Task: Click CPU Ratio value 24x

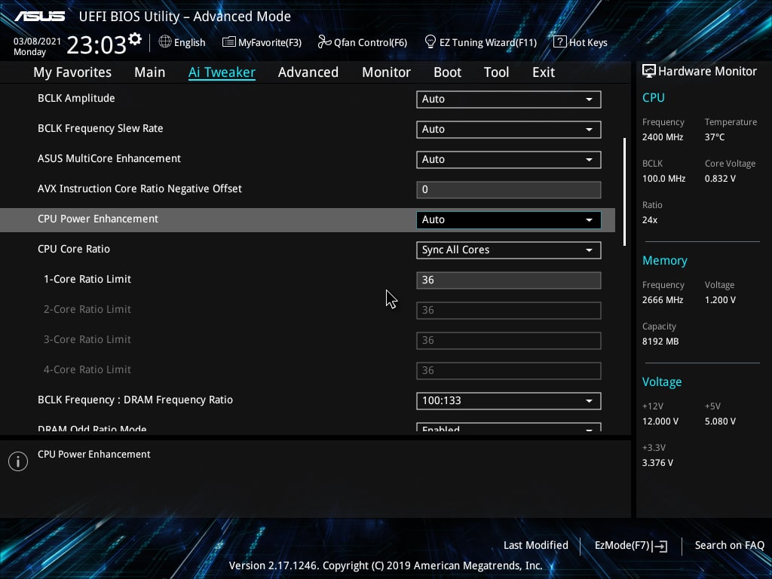Action: click(x=650, y=220)
